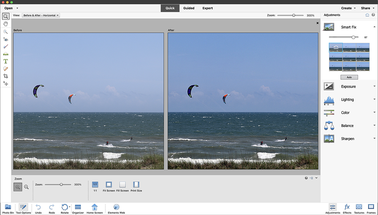This screenshot has height=215, width=378.
Task: Click the Print Size button
Action: (136, 187)
